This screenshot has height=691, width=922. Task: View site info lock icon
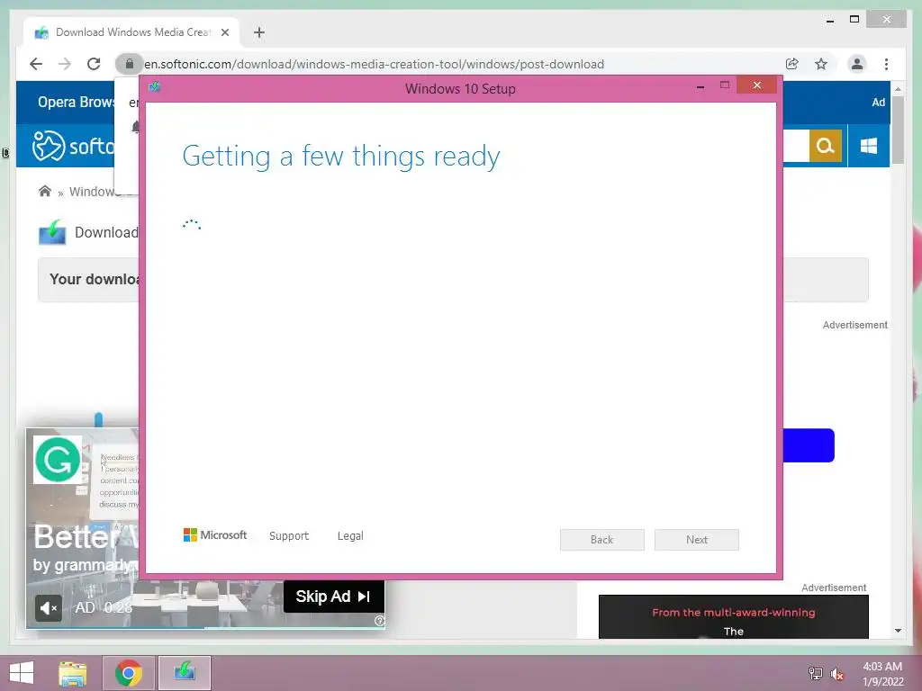click(130, 64)
